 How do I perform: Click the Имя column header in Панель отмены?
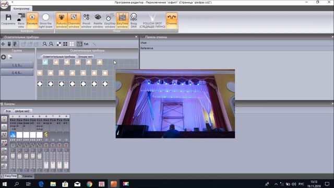point(144,43)
